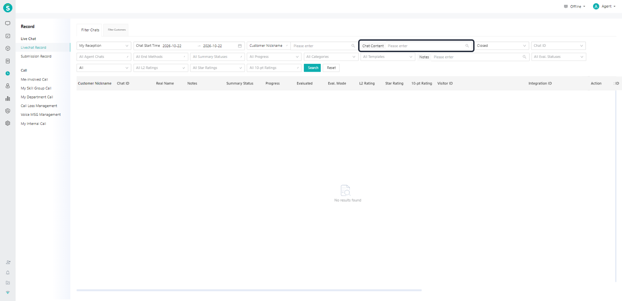Open the calendar icon in date range
Viewport: 622px width, 301px height.
(x=240, y=46)
